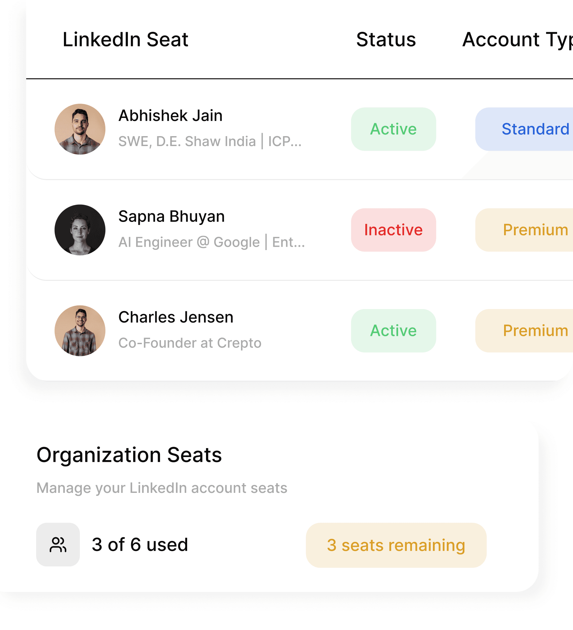The height and width of the screenshot is (630, 573).
Task: Click Sapna Bhuyan's Premium account badge
Action: [530, 230]
